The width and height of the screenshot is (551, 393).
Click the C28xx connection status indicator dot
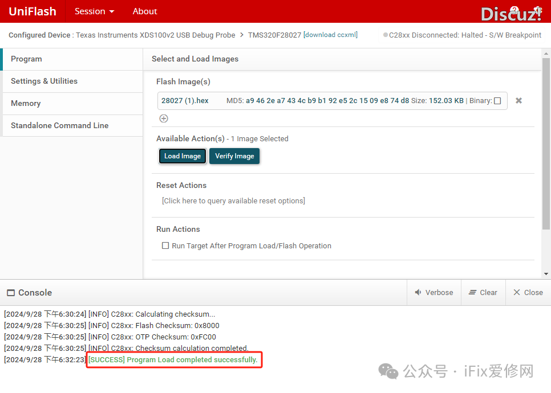[386, 35]
